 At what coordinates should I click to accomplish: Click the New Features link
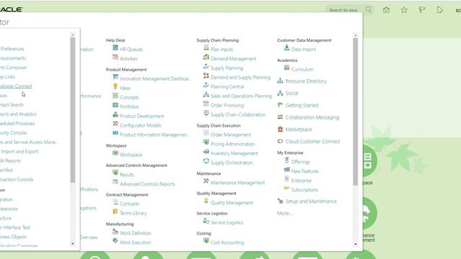(x=305, y=171)
